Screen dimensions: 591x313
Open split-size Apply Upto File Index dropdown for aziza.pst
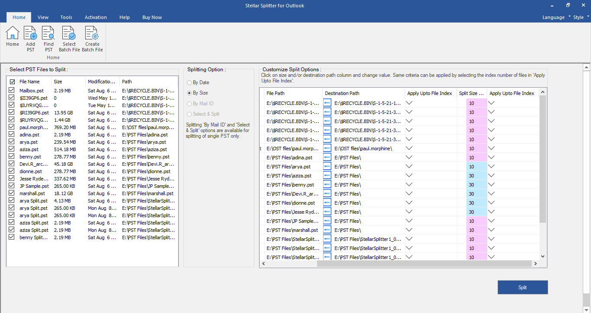[491, 175]
